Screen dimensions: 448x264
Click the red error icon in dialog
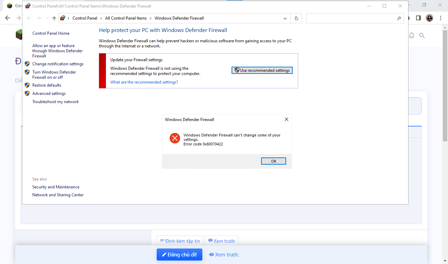(x=175, y=139)
